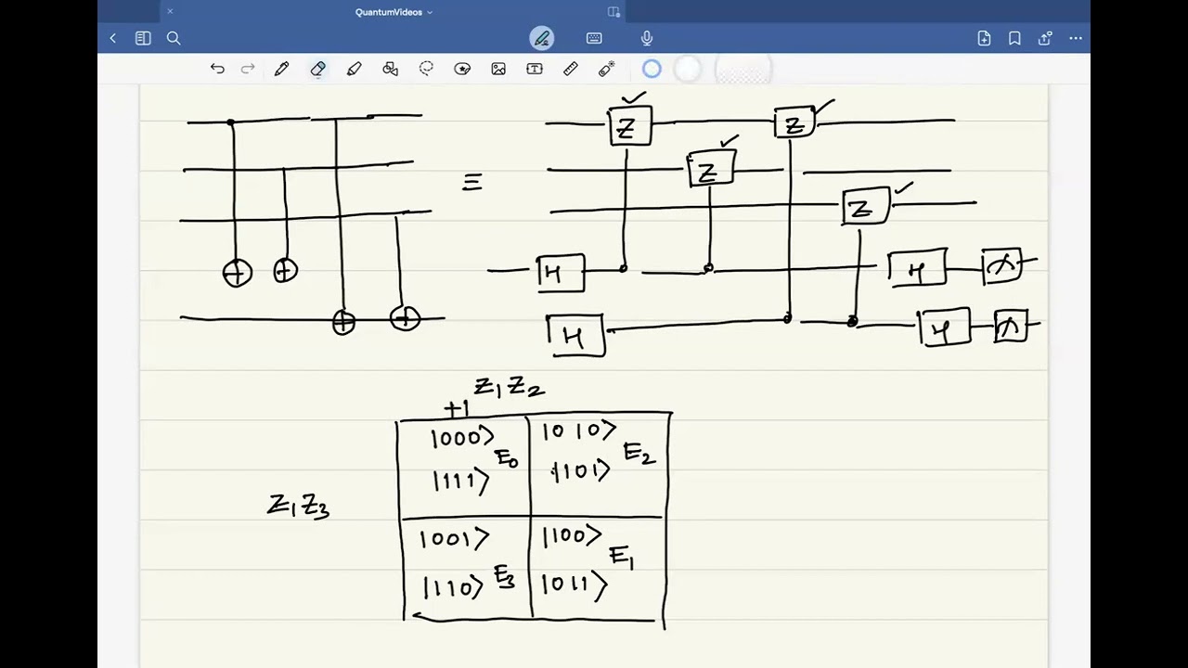
Task: Undo the last stroke
Action: pos(217,69)
